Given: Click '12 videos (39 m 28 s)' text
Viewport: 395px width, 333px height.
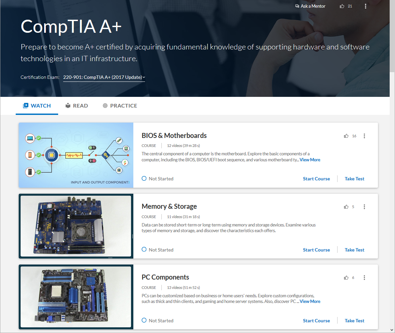Looking at the screenshot, I should point(183,146).
